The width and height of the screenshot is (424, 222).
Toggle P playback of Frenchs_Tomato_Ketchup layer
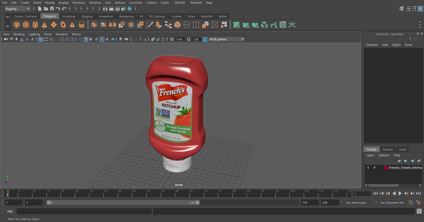tap(374, 168)
